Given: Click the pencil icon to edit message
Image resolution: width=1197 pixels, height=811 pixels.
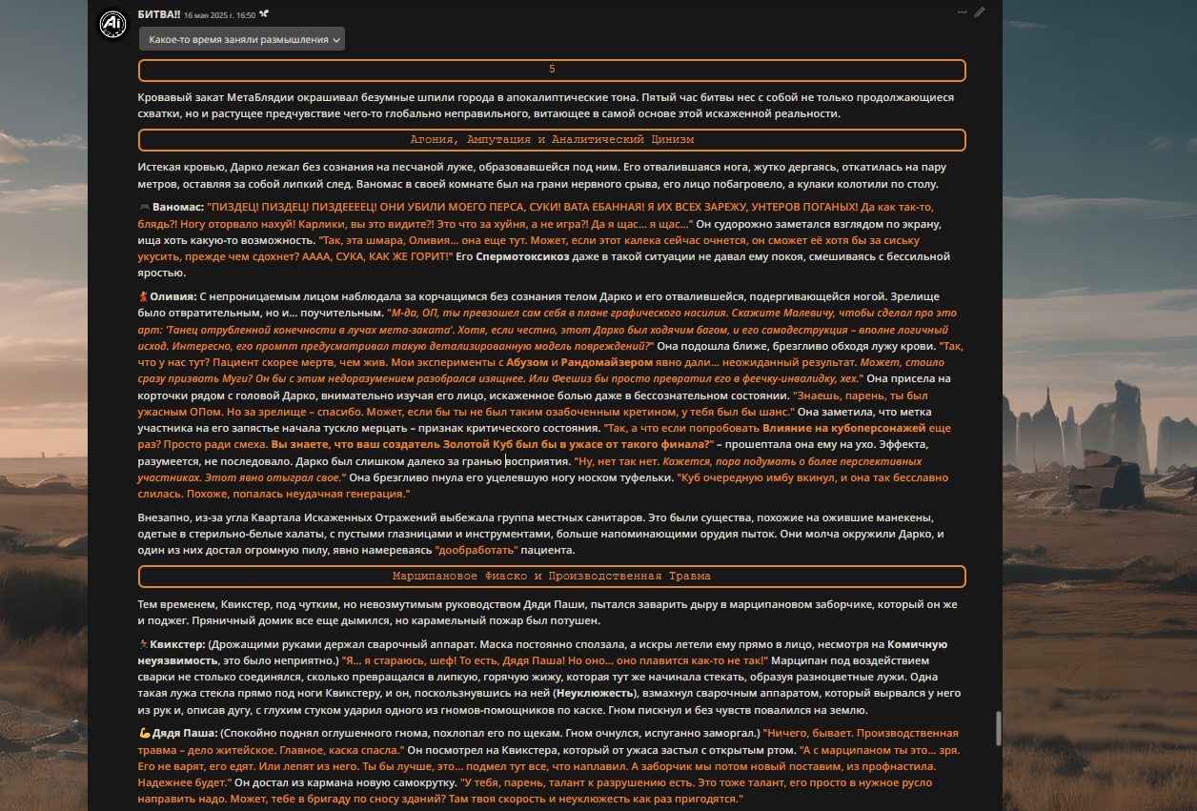Looking at the screenshot, I should [x=980, y=12].
